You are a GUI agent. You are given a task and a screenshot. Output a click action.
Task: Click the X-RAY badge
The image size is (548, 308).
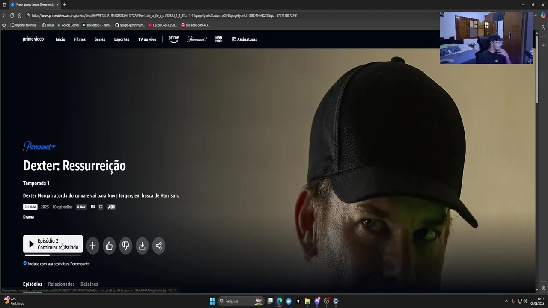[x=81, y=207]
